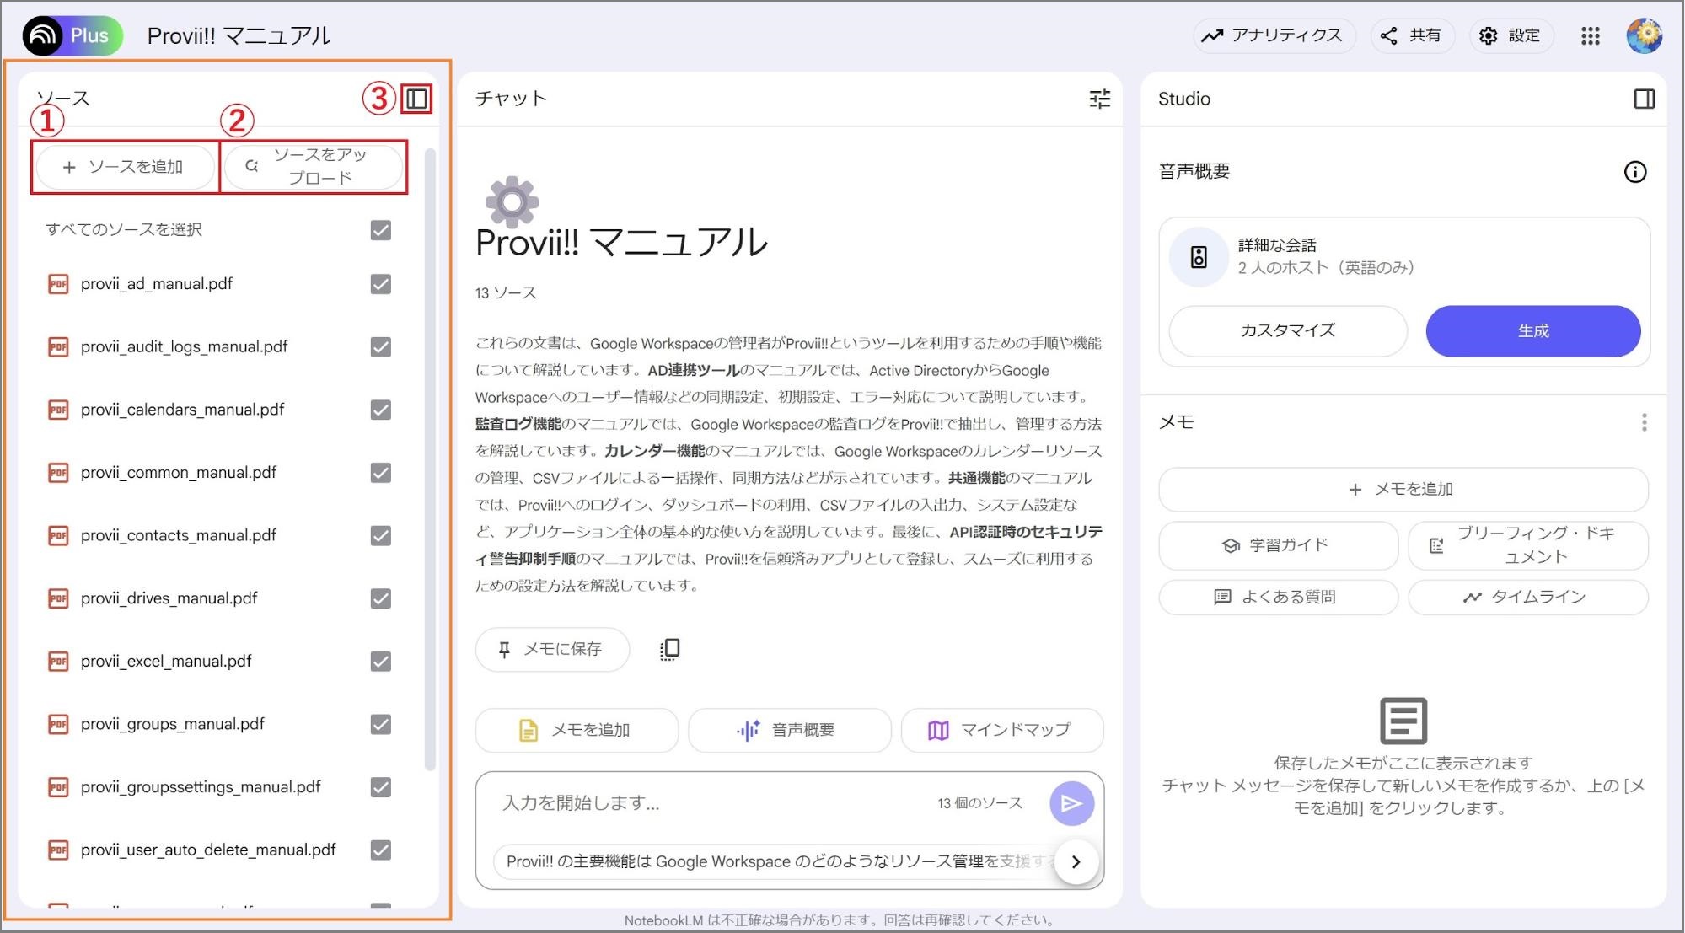Open provii_groups_manual.pdf source
1685x933 pixels.
(x=173, y=725)
